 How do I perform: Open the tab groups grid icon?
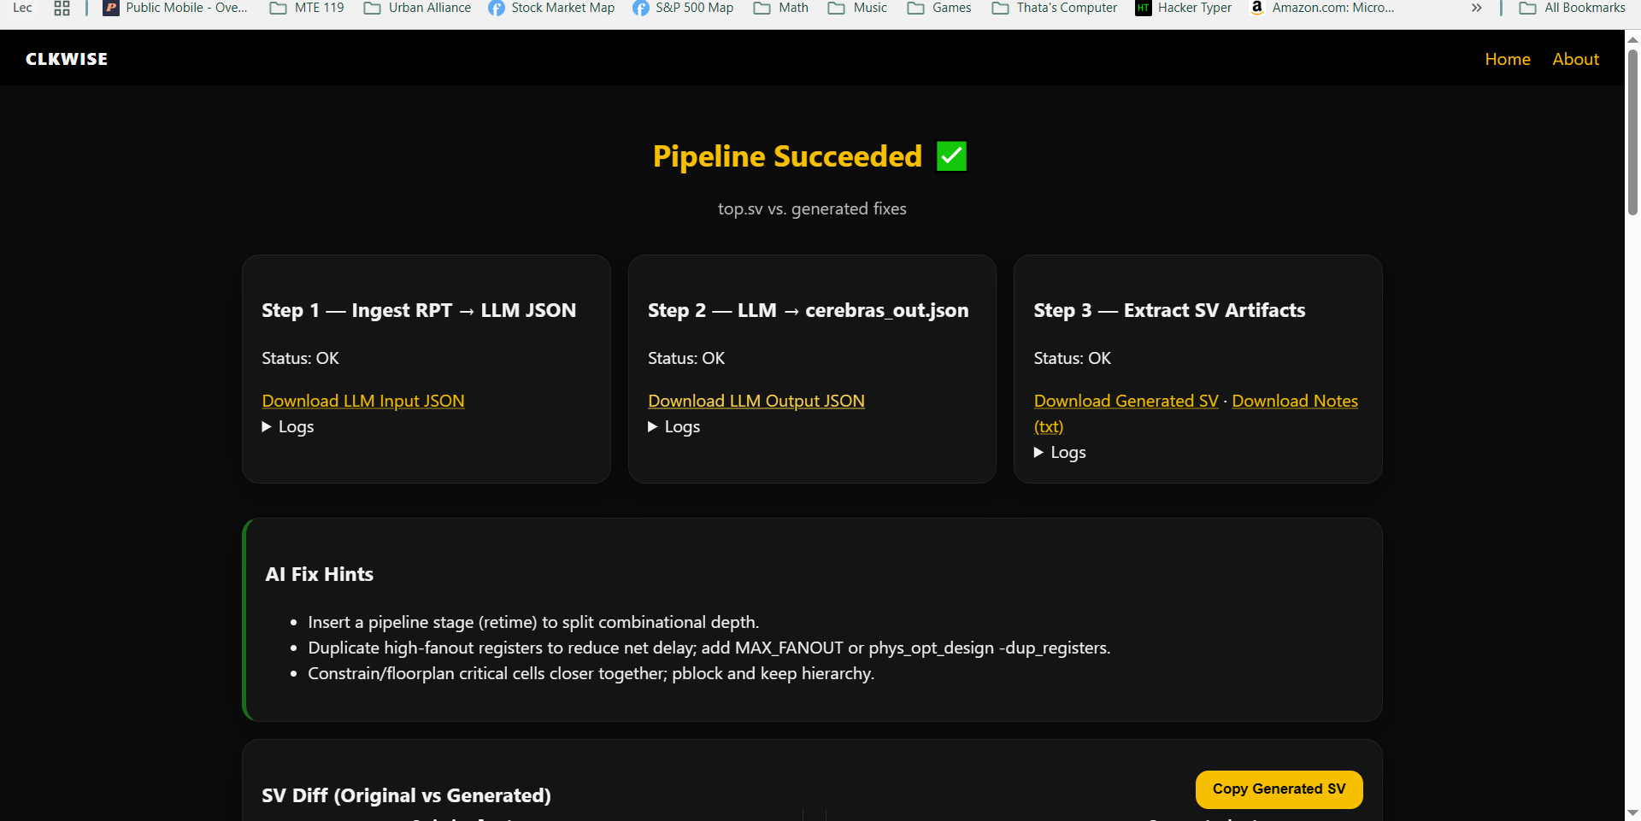[62, 8]
